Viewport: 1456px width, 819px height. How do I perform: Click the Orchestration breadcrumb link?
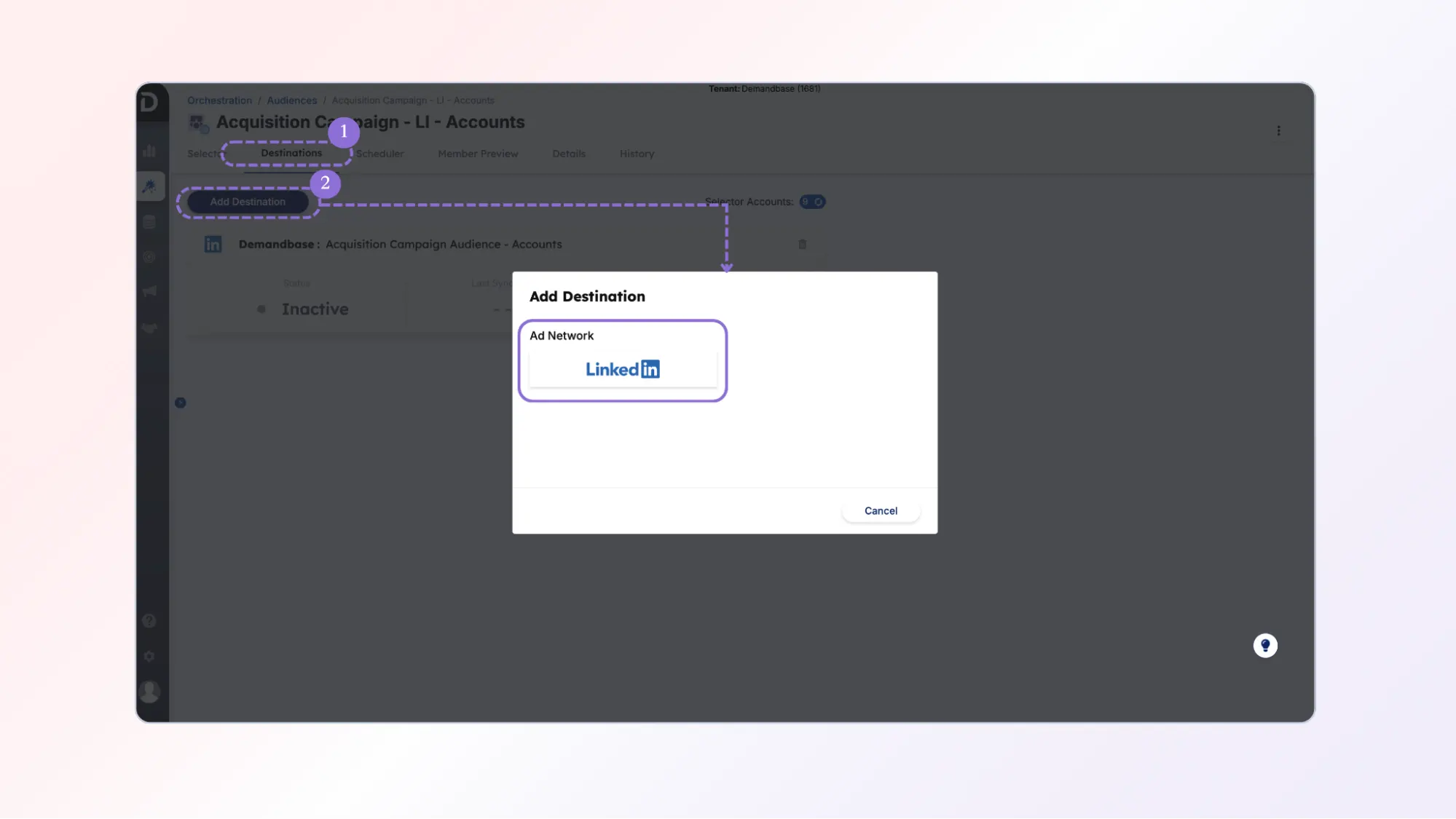(x=219, y=100)
